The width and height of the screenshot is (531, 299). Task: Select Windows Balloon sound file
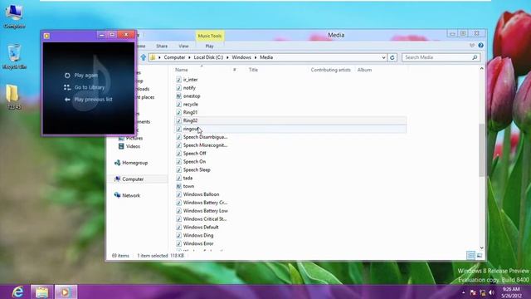[201, 194]
